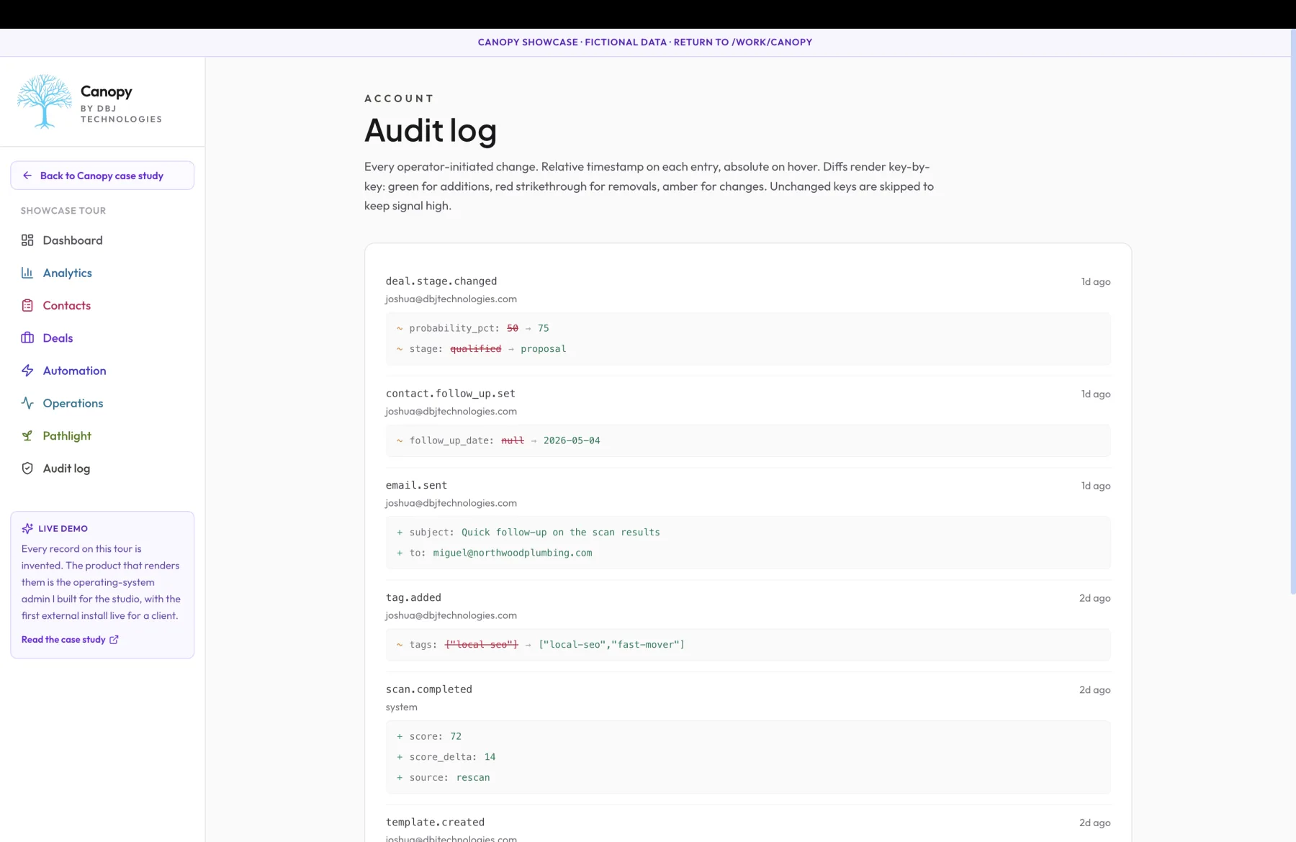Click the tag.added entry title

pos(413,597)
